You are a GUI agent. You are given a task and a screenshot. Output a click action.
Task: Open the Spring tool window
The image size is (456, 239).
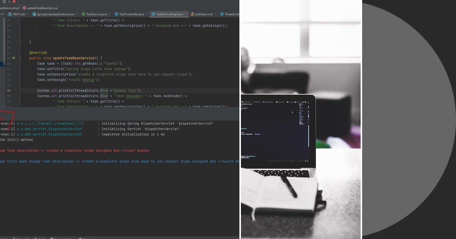click(85, 238)
